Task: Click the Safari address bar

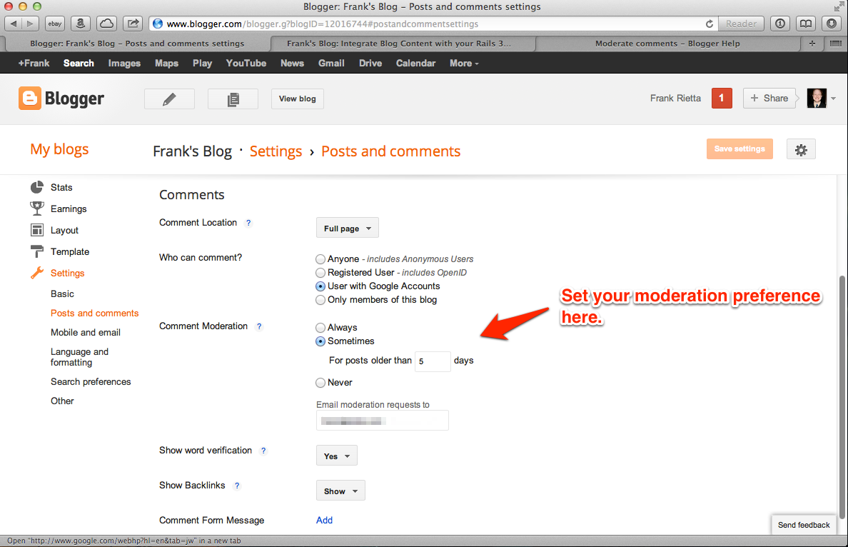Action: pos(433,24)
